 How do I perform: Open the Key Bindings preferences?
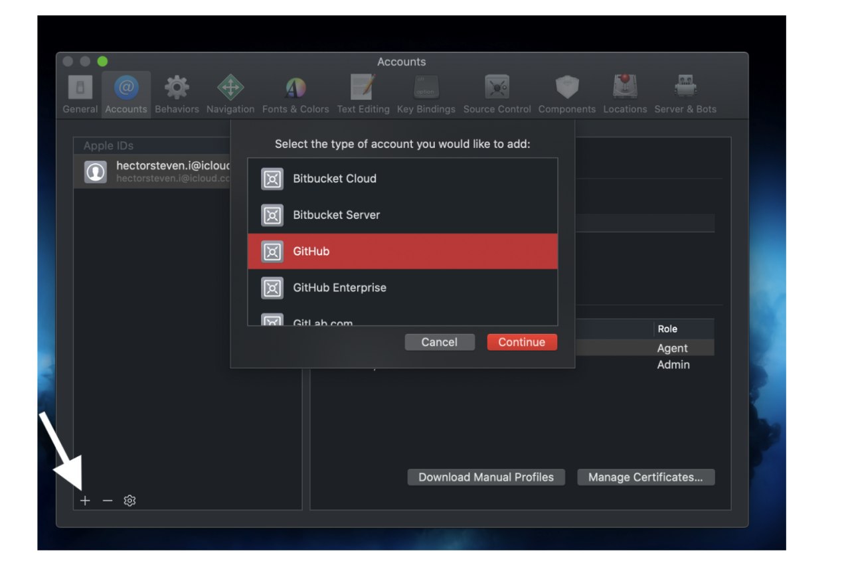point(426,95)
